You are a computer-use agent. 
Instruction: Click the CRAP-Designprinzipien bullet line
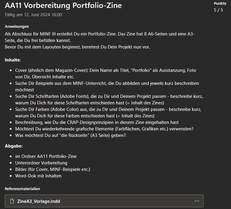[x=96, y=122]
